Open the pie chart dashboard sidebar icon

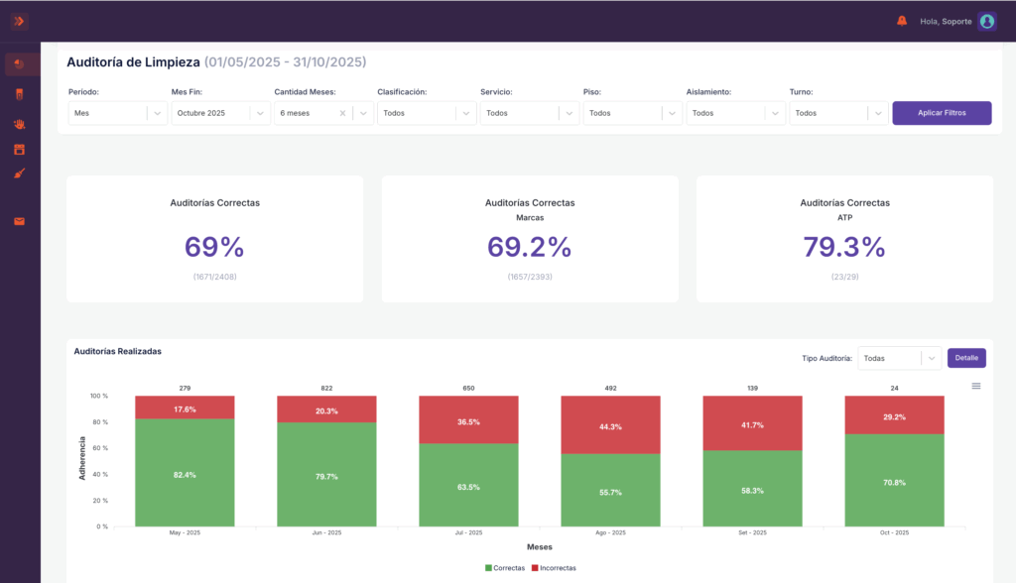click(x=20, y=63)
